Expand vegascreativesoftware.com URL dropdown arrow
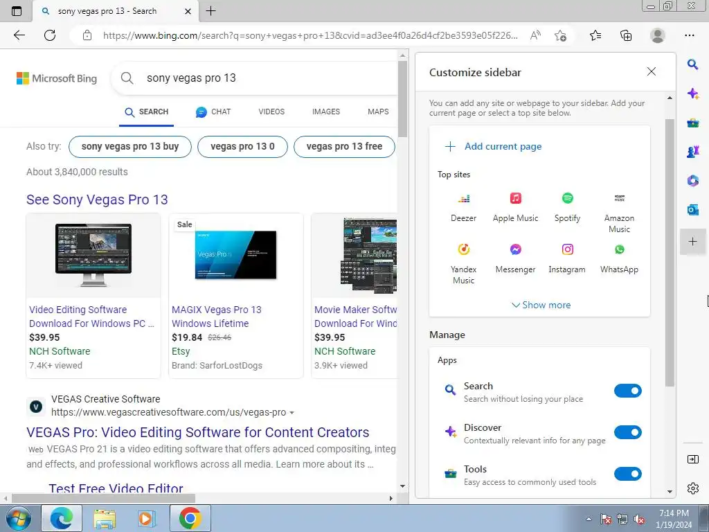This screenshot has height=532, width=709. pos(291,413)
